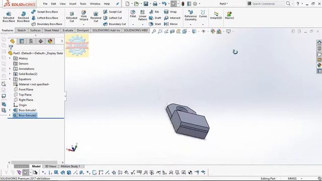This screenshot has width=322, height=181.
Task: Select the Revolved Boss/Base tool
Action: coord(23,17)
